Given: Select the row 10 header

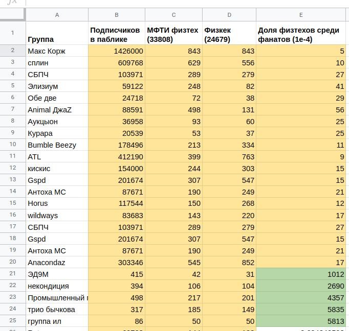Looking at the screenshot, I should coord(13,145).
